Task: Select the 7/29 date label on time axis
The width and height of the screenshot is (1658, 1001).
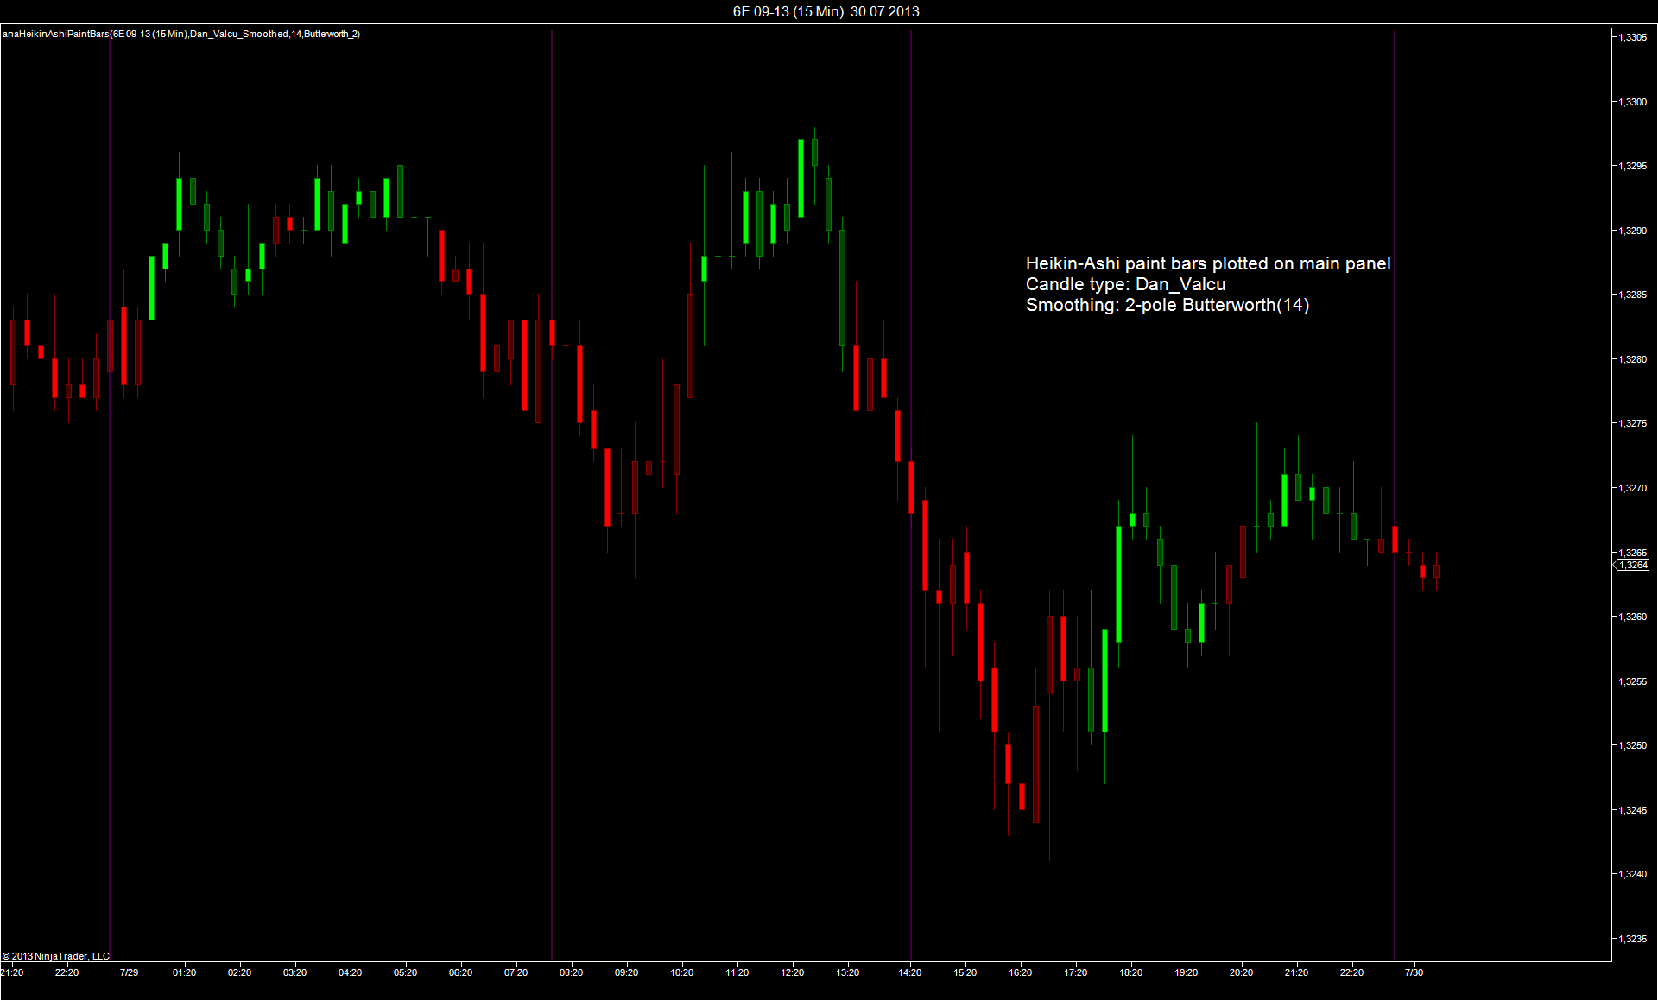Action: (129, 972)
